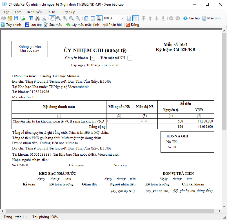This screenshot has height=220, width=227.
Task: Go to the last page arrow
Action: point(163,18)
